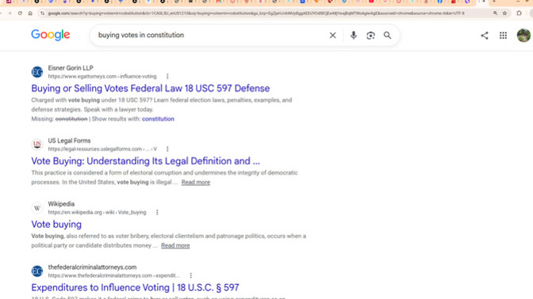
Task: Open the Google apps grid
Action: click(503, 36)
